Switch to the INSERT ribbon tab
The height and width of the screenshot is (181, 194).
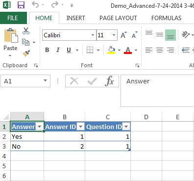coord(75,18)
